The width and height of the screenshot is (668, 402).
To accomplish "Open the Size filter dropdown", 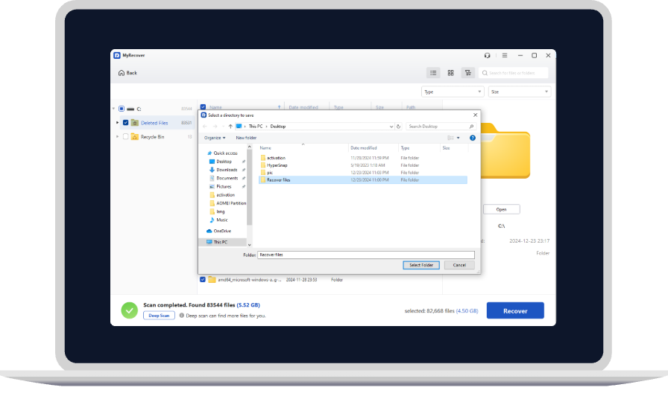I will coord(519,92).
